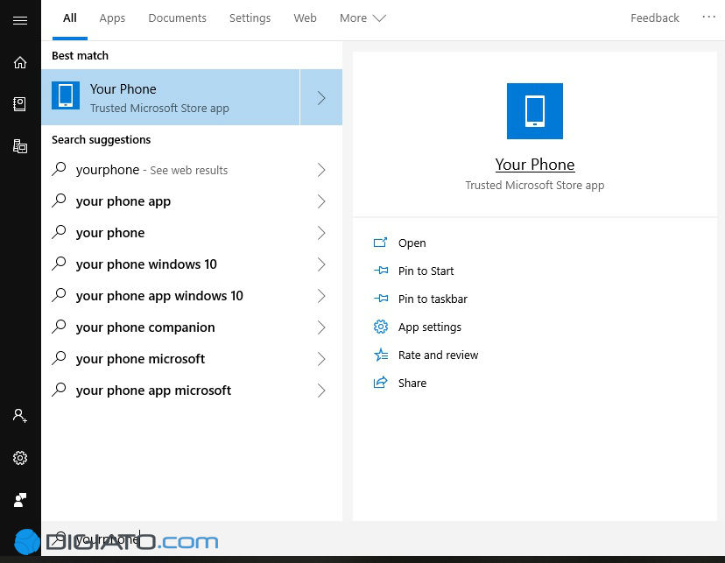
Task: Click the Feedback link
Action: tap(655, 18)
